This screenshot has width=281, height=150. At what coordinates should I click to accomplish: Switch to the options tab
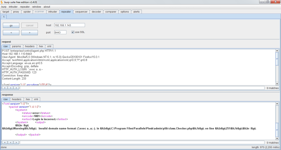click(125, 12)
